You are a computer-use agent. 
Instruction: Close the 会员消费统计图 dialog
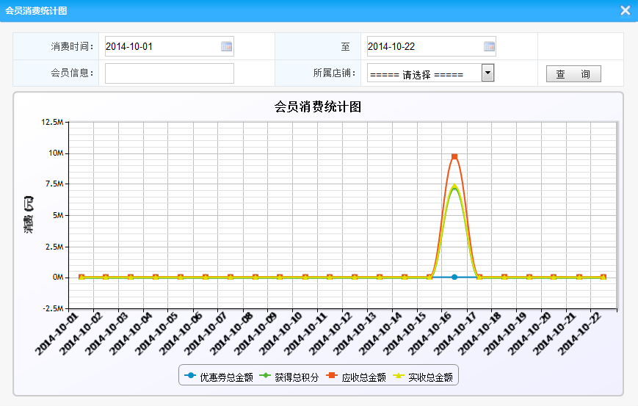(625, 10)
